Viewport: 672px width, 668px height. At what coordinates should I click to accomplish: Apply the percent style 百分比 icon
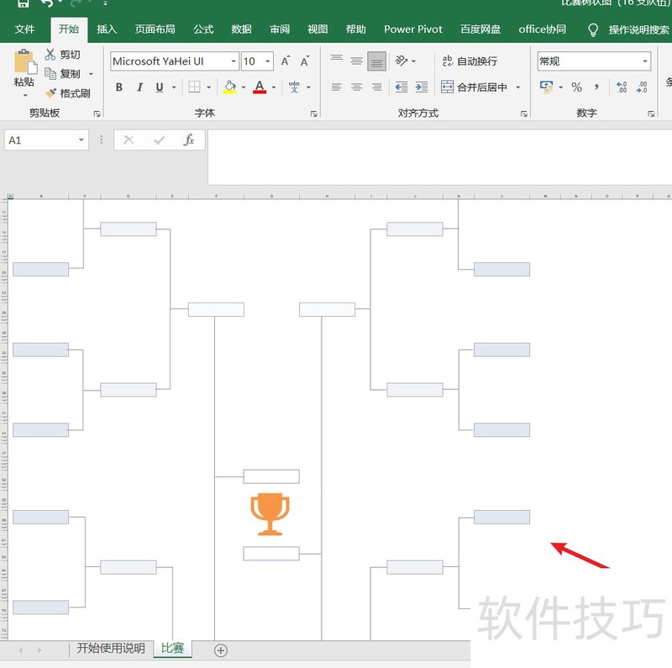576,87
